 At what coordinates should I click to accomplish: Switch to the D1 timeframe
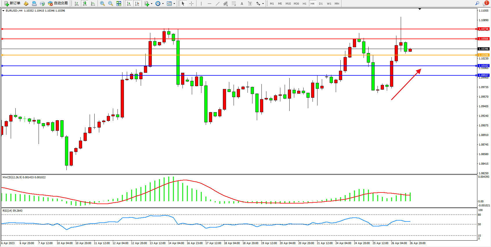point(321,3)
